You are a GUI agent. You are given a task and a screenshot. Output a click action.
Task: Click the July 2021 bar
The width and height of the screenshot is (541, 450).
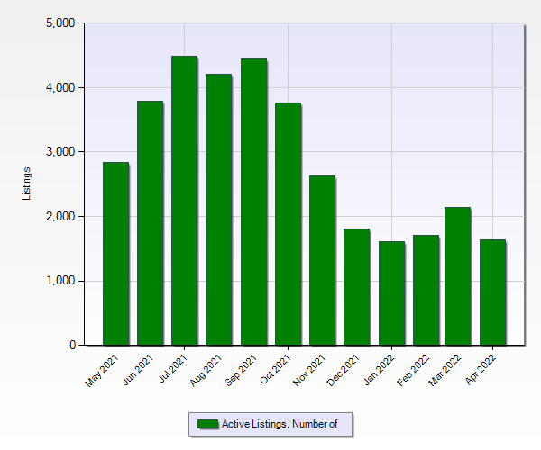pyautogui.click(x=184, y=201)
